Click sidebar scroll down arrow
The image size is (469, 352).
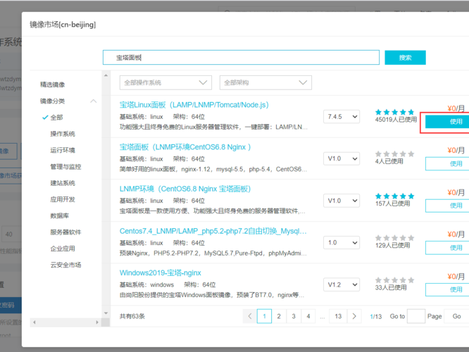coord(106,313)
